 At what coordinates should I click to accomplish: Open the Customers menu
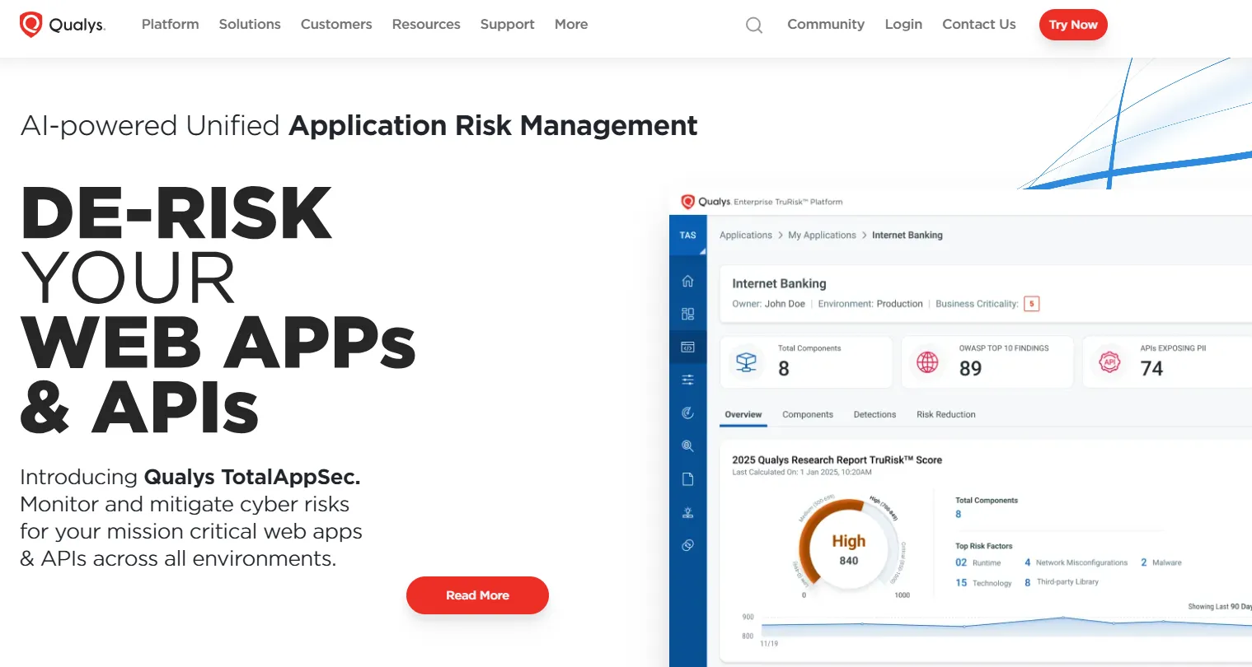pyautogui.click(x=336, y=25)
